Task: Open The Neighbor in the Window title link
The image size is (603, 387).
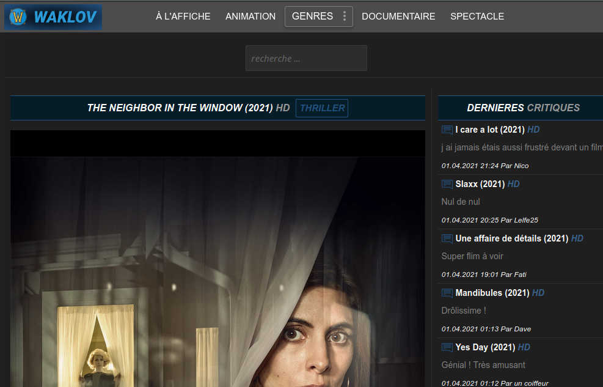Action: pos(180,108)
